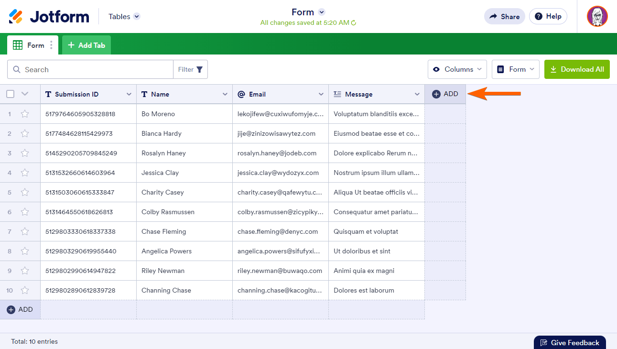
Task: Click the Jotform logo
Action: coord(49,17)
